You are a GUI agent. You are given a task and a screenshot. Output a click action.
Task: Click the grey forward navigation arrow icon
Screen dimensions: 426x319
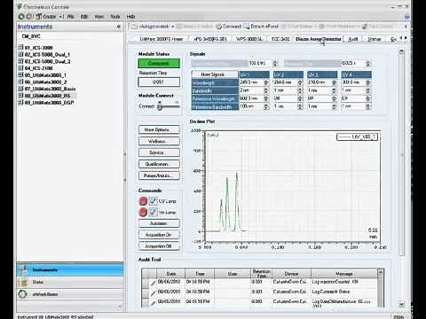pyautogui.click(x=29, y=17)
